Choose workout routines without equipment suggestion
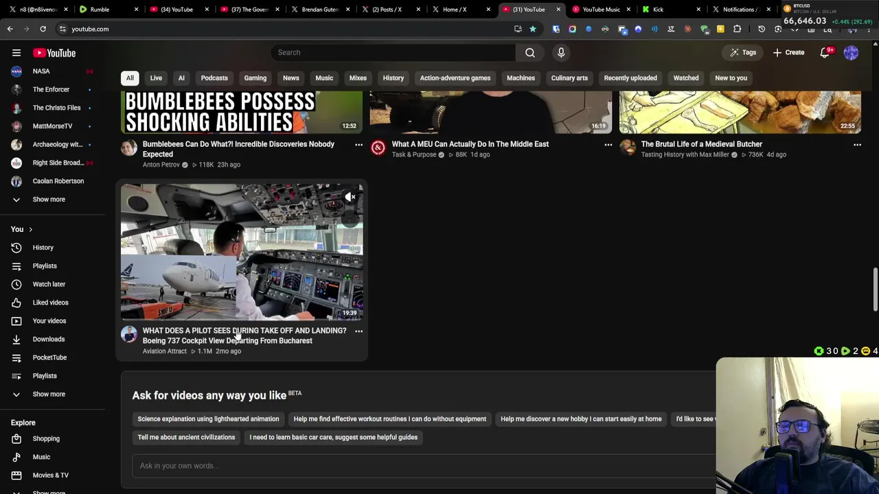Screen dimensions: 879x494 pyautogui.click(x=390, y=419)
